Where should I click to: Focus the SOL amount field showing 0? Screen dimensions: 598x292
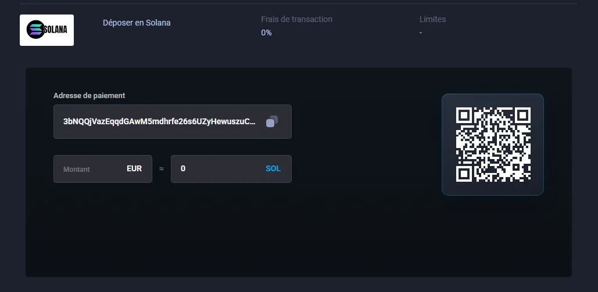231,169
